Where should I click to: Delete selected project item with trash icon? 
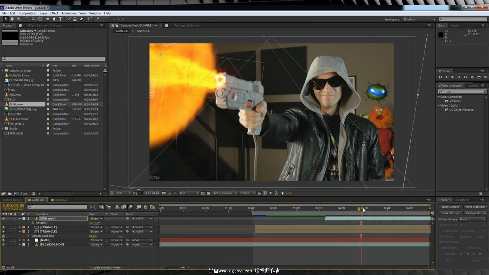[x=34, y=194]
